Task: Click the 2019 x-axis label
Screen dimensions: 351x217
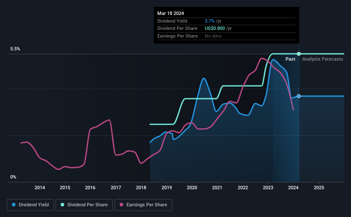Action: [x=167, y=188]
